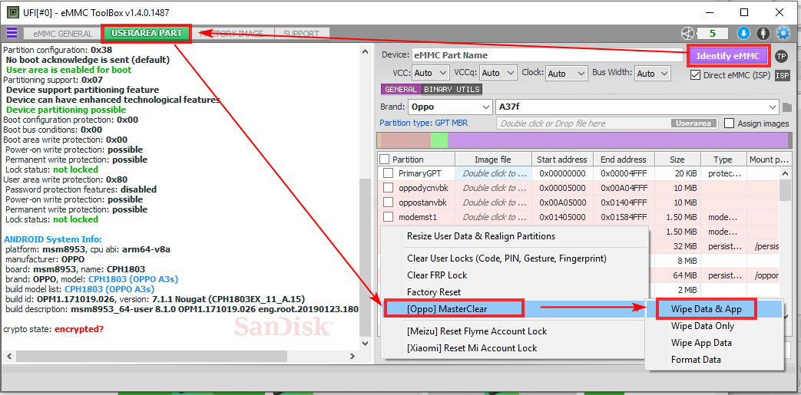Click log panel scroll-right arrow
The image size is (801, 395).
pos(352,356)
